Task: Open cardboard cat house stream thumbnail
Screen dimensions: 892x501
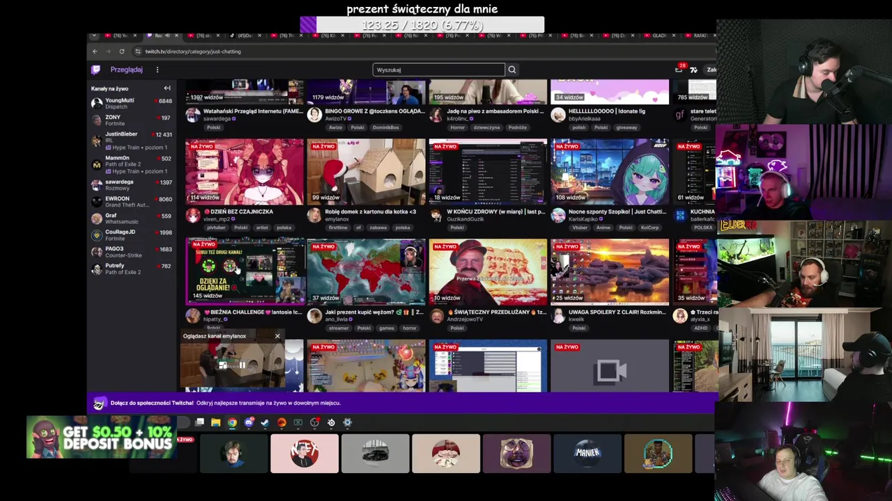Action: coord(367,172)
